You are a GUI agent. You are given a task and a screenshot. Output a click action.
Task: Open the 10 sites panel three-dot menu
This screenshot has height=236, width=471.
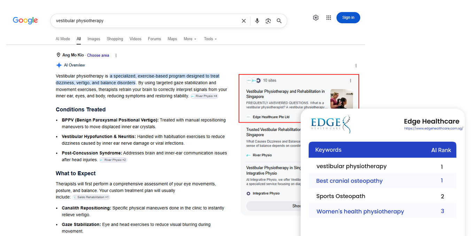point(350,80)
